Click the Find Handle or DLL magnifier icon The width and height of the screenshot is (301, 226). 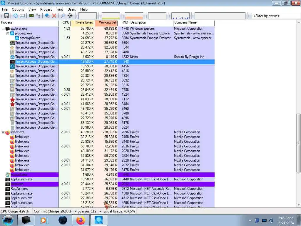point(63,16)
